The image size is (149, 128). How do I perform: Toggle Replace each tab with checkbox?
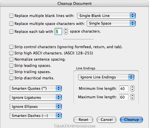pos(11,31)
